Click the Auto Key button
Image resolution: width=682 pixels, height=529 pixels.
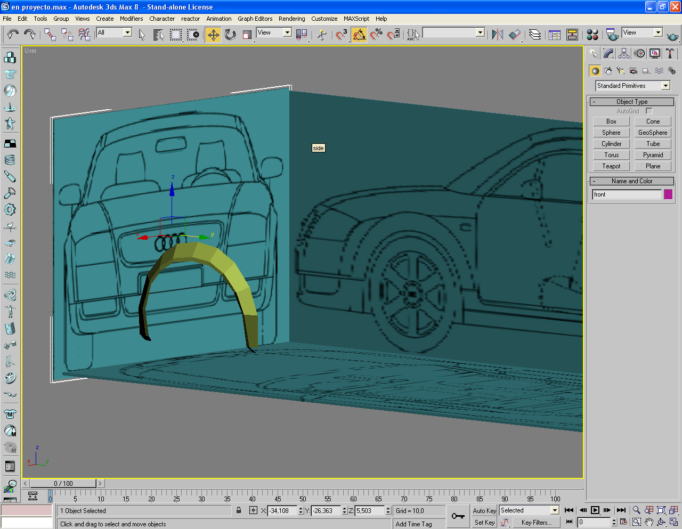click(x=484, y=510)
